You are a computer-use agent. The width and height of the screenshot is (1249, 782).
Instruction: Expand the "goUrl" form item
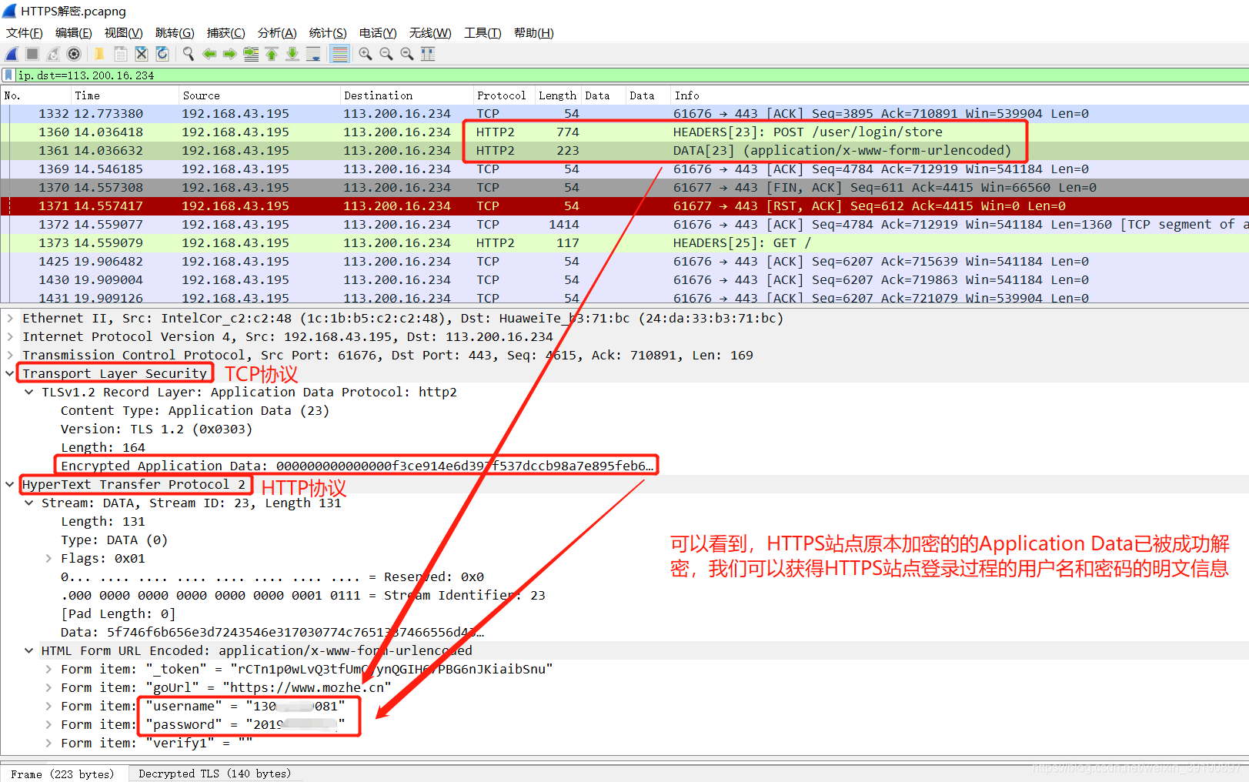point(48,687)
